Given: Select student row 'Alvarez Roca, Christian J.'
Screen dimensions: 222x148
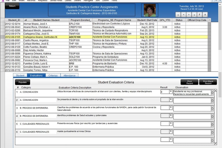Looking at the screenshot, I should 106,27.
